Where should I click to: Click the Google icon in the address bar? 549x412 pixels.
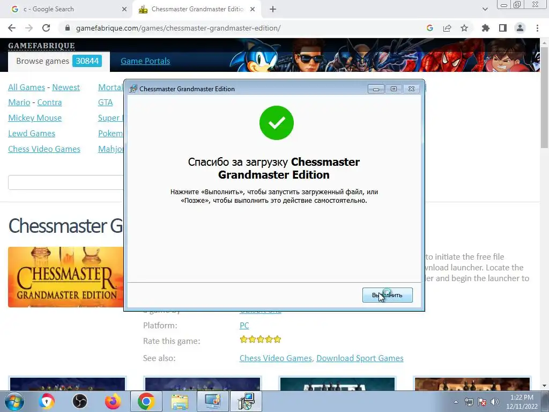coord(430,28)
